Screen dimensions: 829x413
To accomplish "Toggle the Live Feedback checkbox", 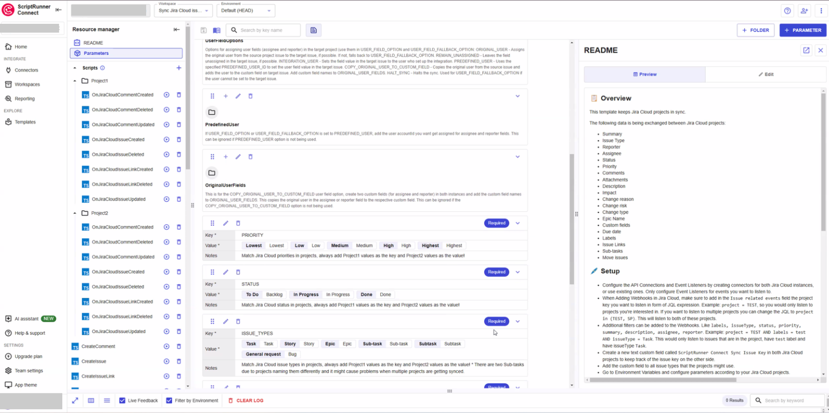I will pos(122,401).
